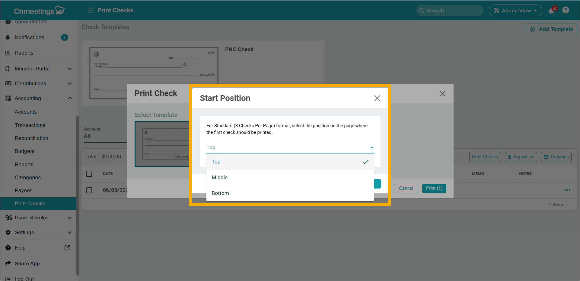This screenshot has height=281, width=580.
Task: Open the Start Position dropdown showing Top
Action: pyautogui.click(x=290, y=148)
